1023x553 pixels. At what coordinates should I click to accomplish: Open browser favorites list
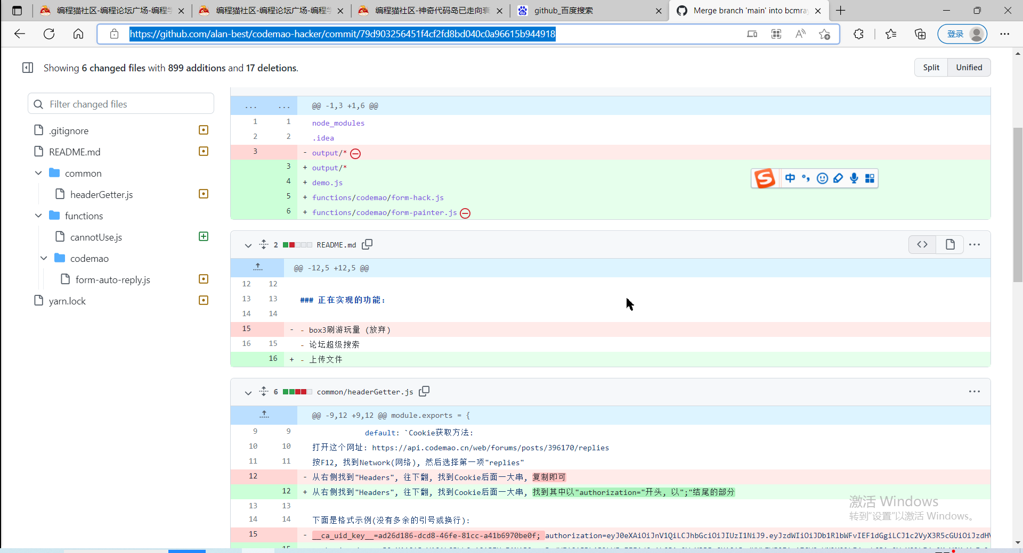891,34
